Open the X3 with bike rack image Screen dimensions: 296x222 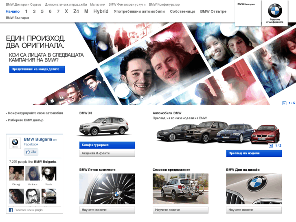[180, 189]
